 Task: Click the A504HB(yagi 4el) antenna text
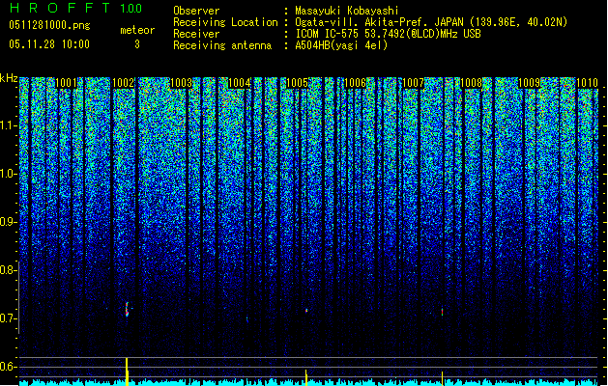[341, 45]
